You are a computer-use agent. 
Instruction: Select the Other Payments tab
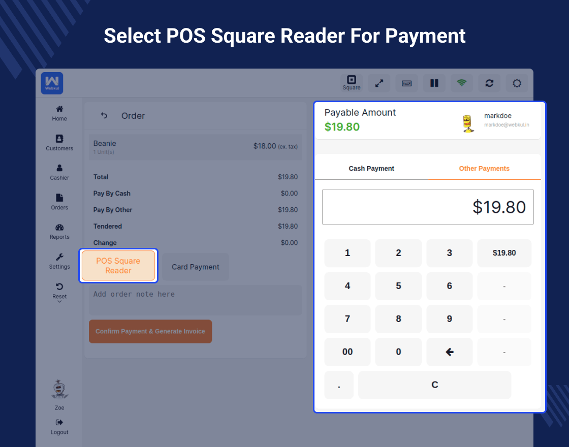[x=484, y=168]
